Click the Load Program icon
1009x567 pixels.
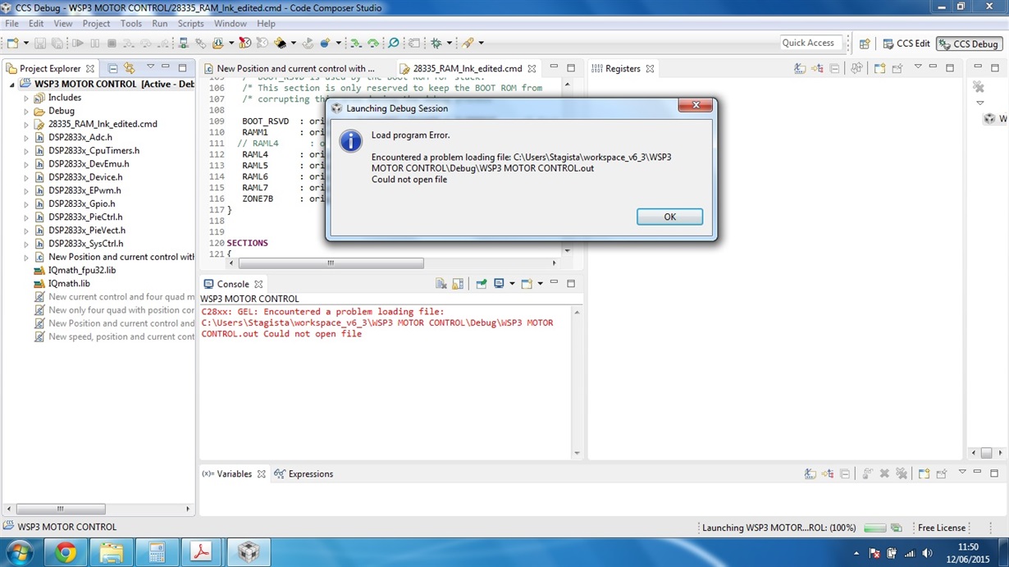pos(218,43)
